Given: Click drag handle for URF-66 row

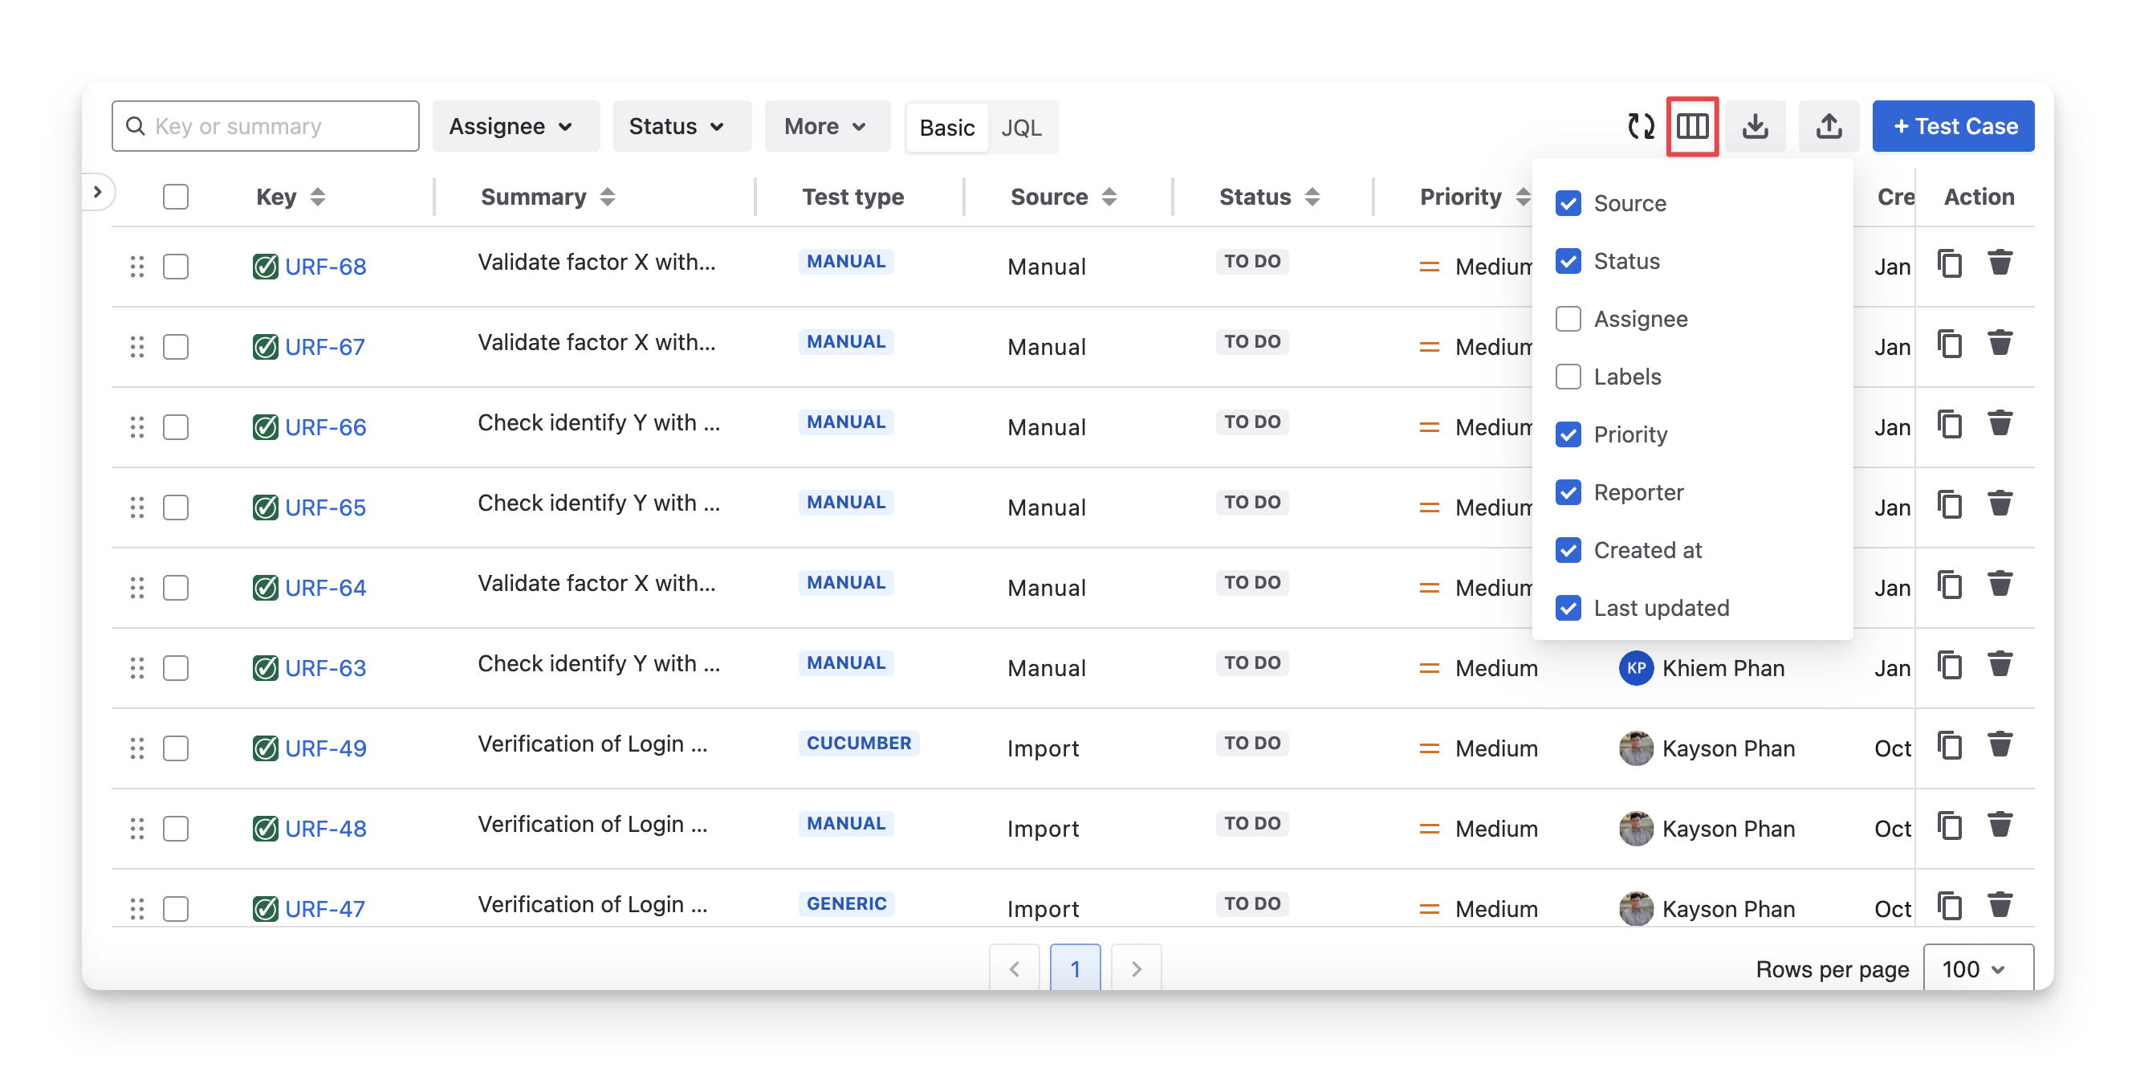Looking at the screenshot, I should [136, 427].
